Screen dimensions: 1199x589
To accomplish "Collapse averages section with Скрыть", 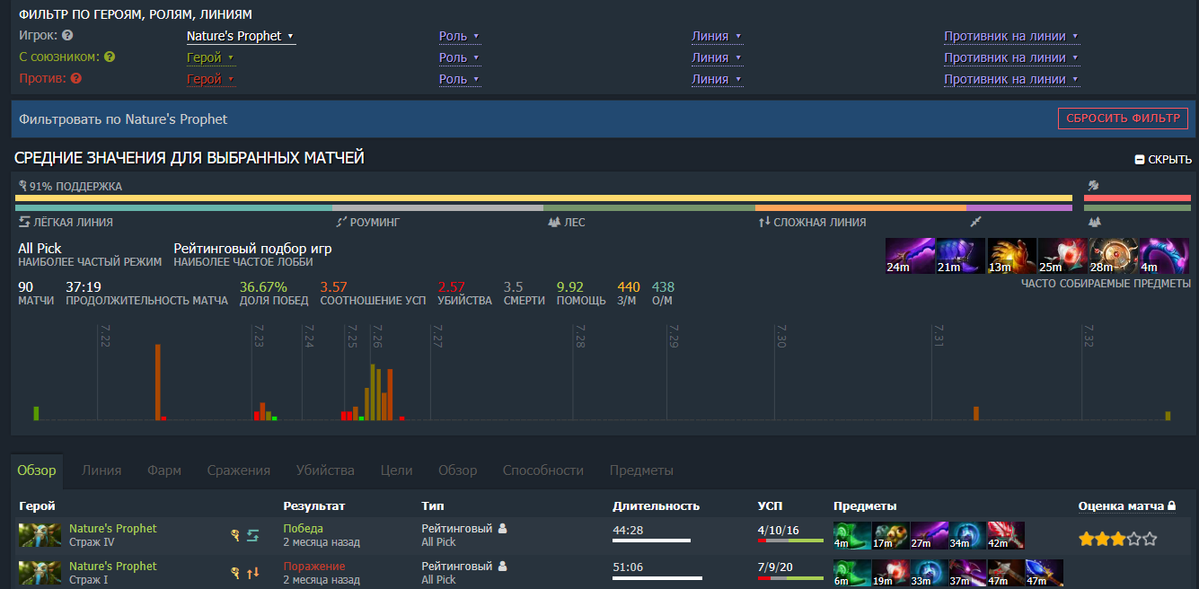I will coord(1163,159).
